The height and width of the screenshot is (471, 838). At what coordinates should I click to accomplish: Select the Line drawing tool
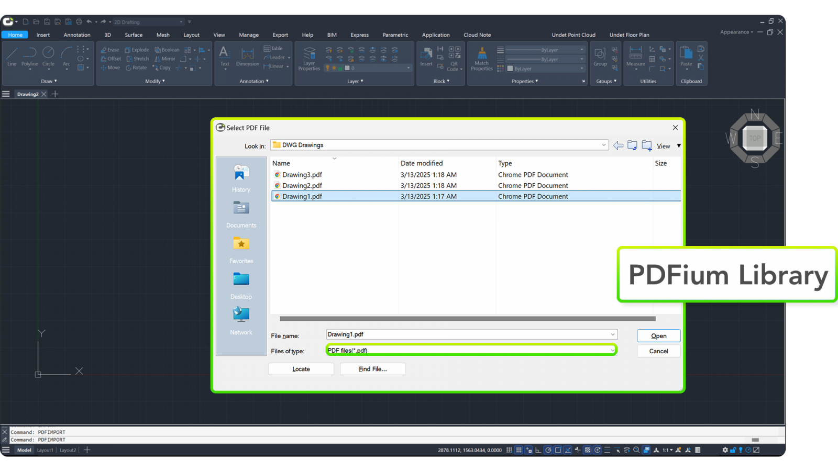pos(12,57)
